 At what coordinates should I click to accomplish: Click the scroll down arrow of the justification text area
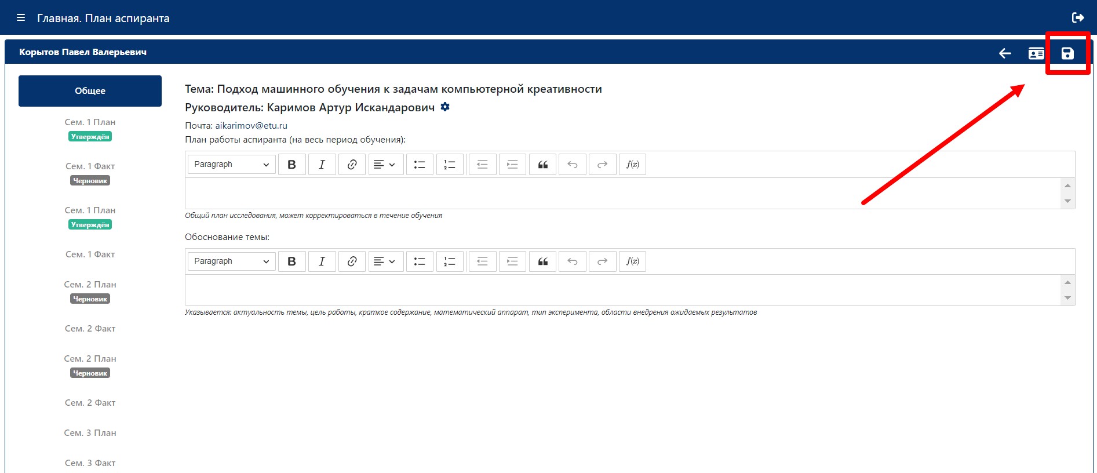[1067, 298]
